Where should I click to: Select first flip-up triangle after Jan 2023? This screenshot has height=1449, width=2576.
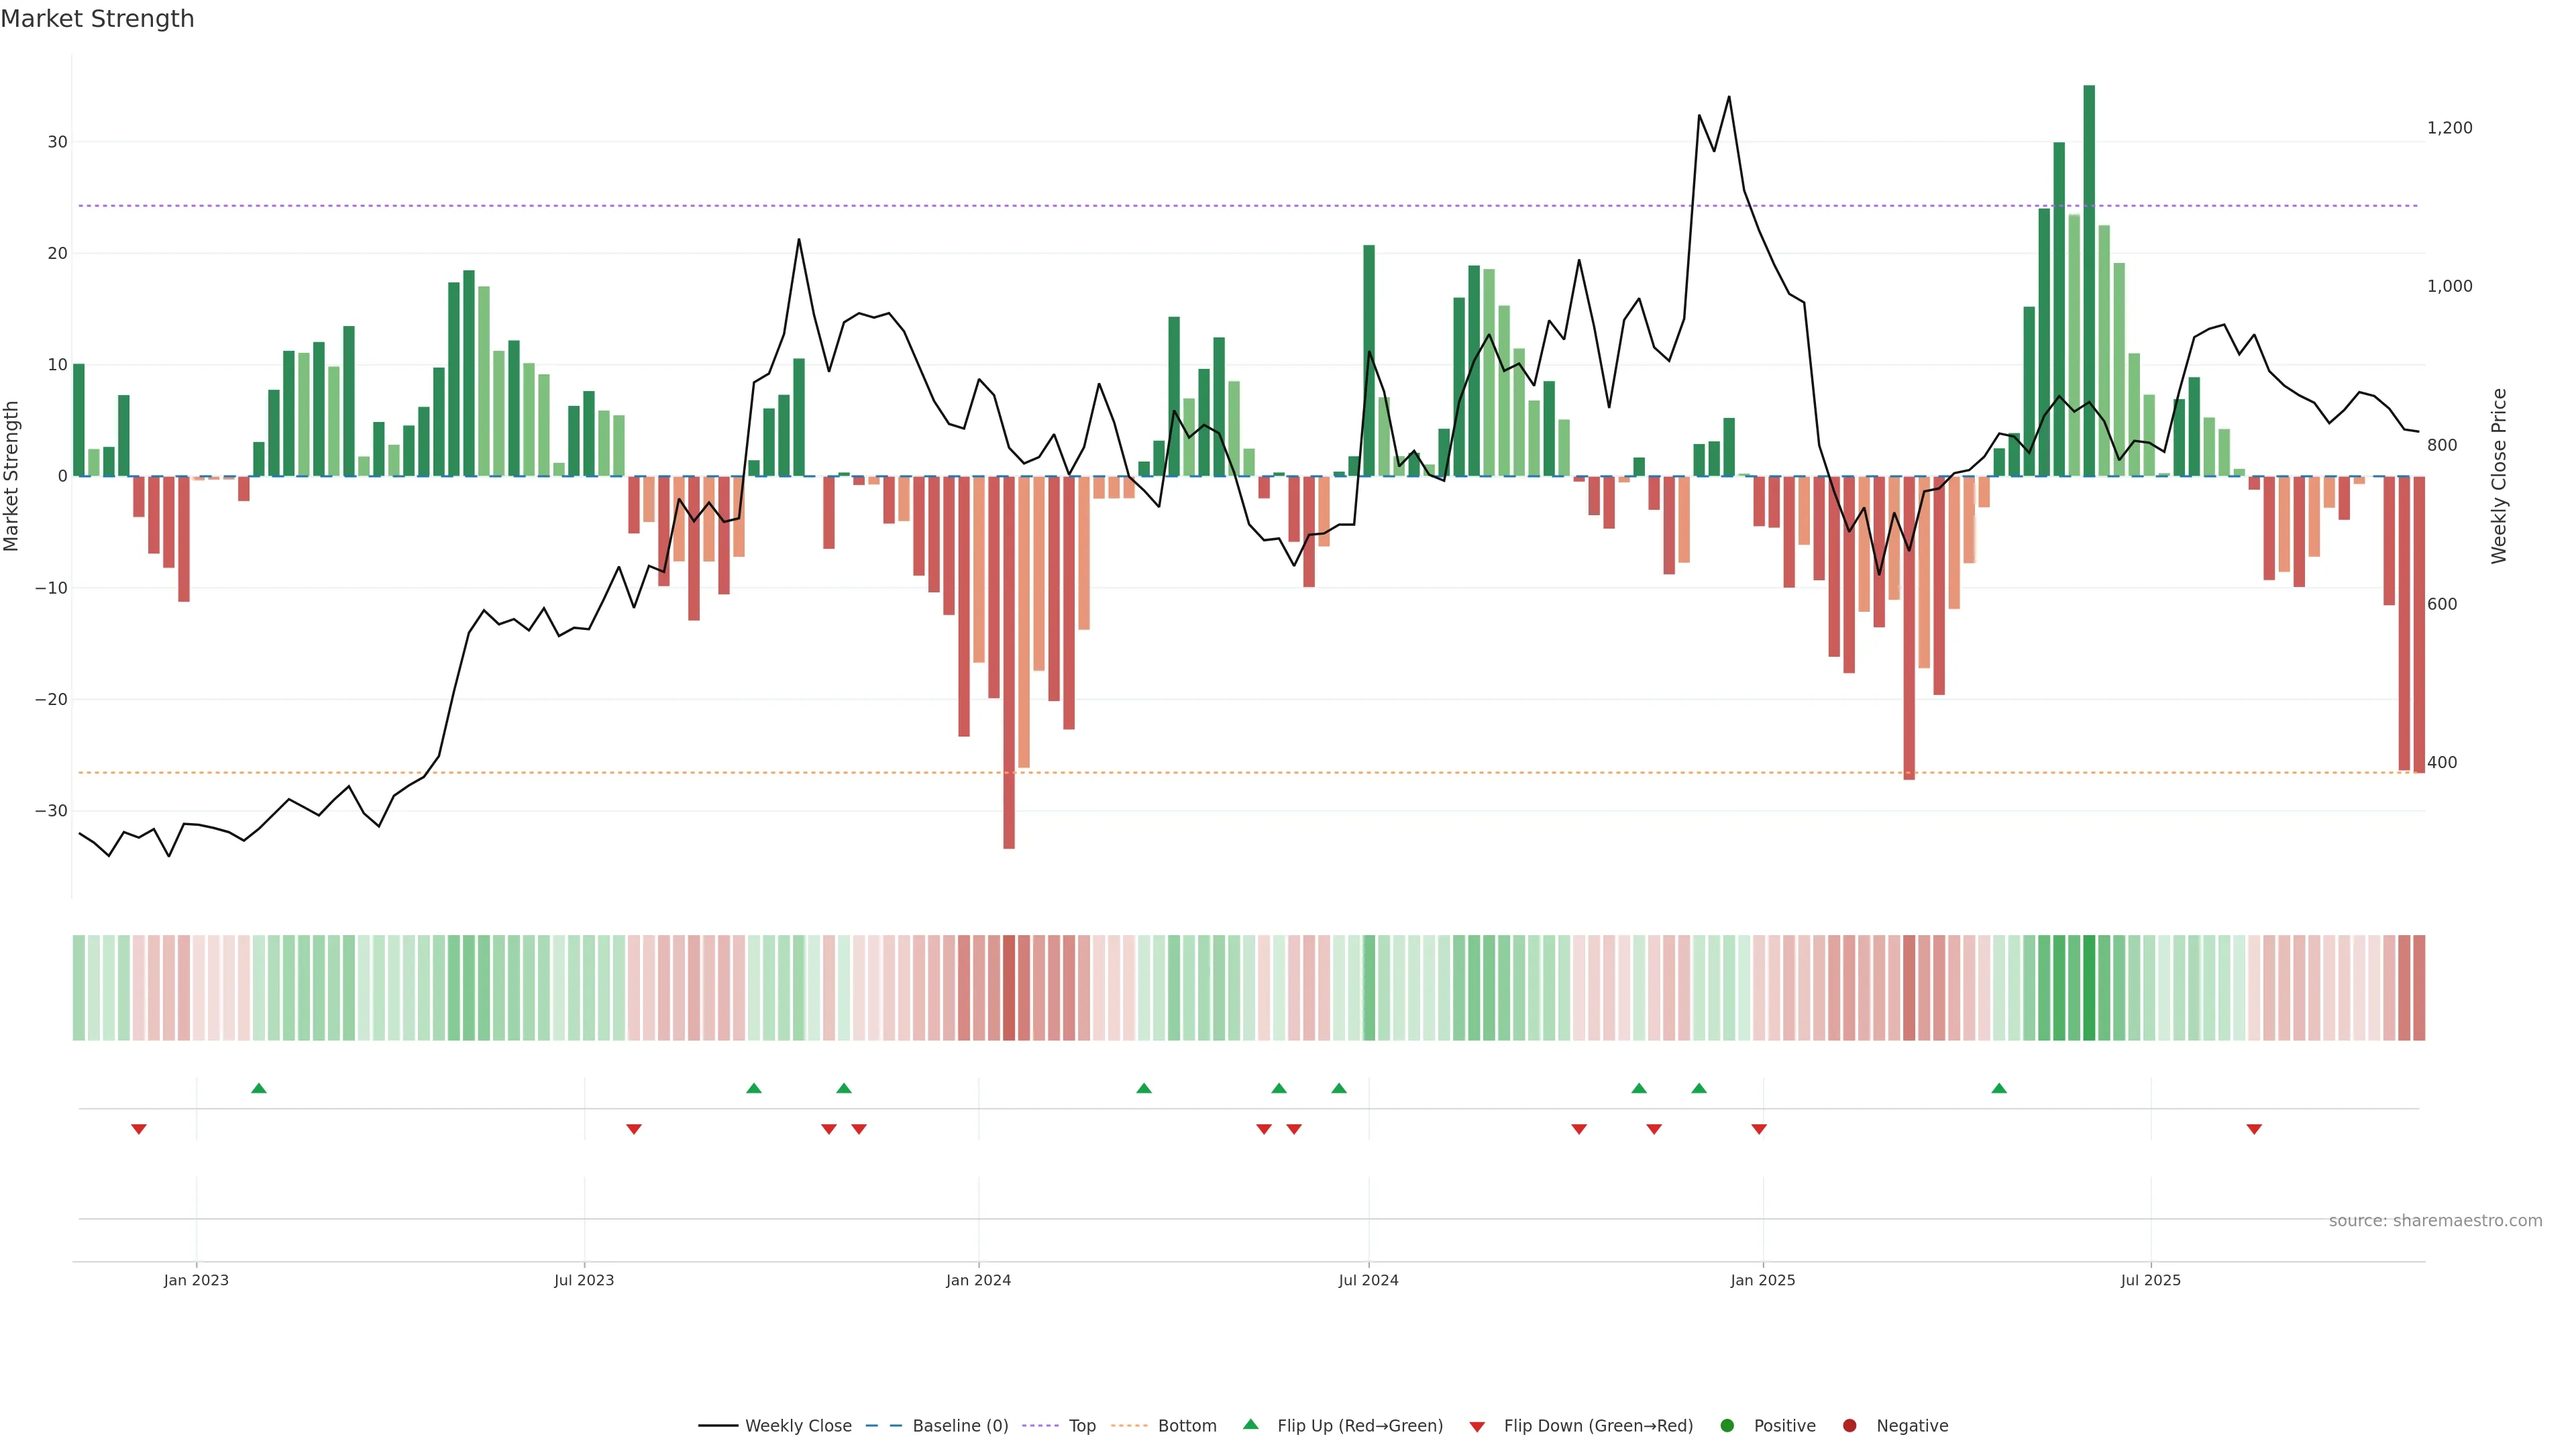click(x=259, y=1088)
